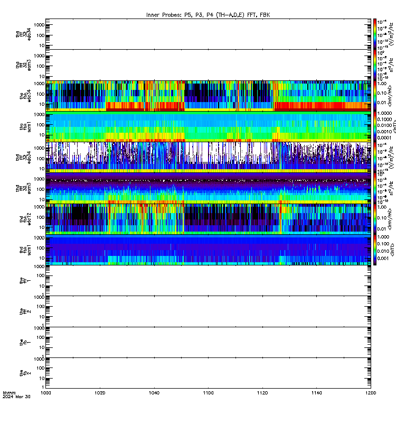Click the 'the fff 1' panel label

pos(25,281)
